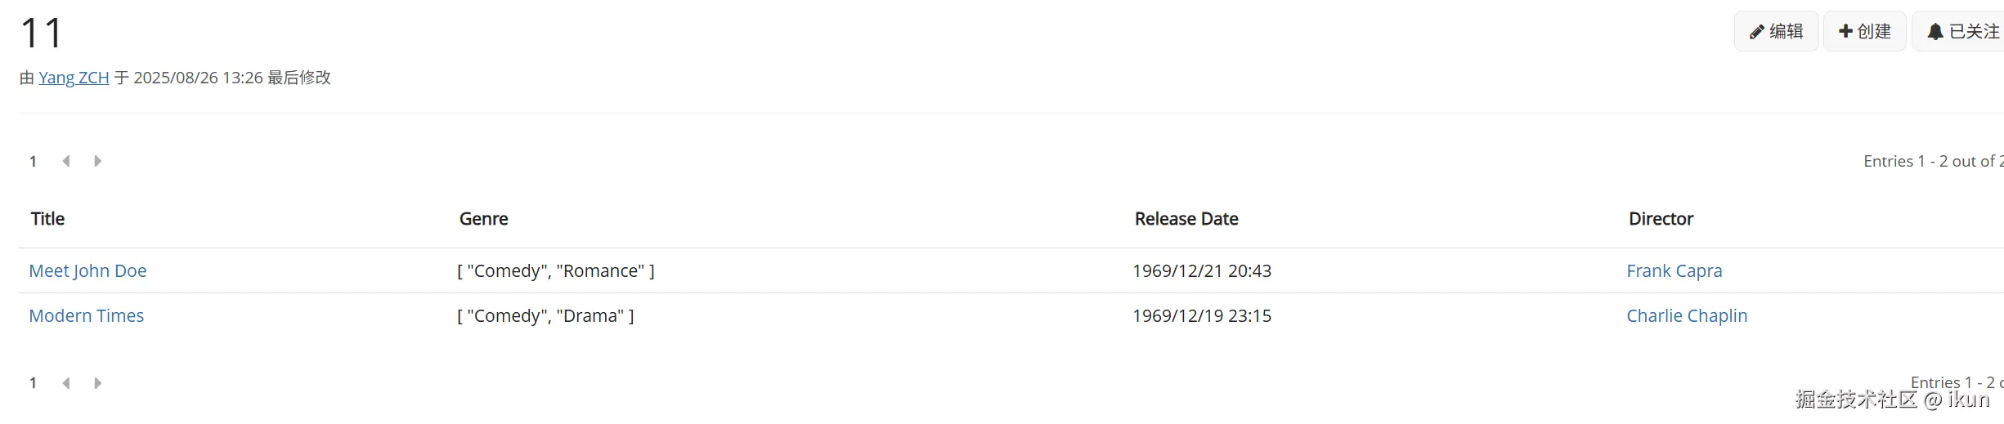Viewport: 2004px width, 424px height.
Task: Select page 1 in bottom pagination
Action: click(33, 383)
